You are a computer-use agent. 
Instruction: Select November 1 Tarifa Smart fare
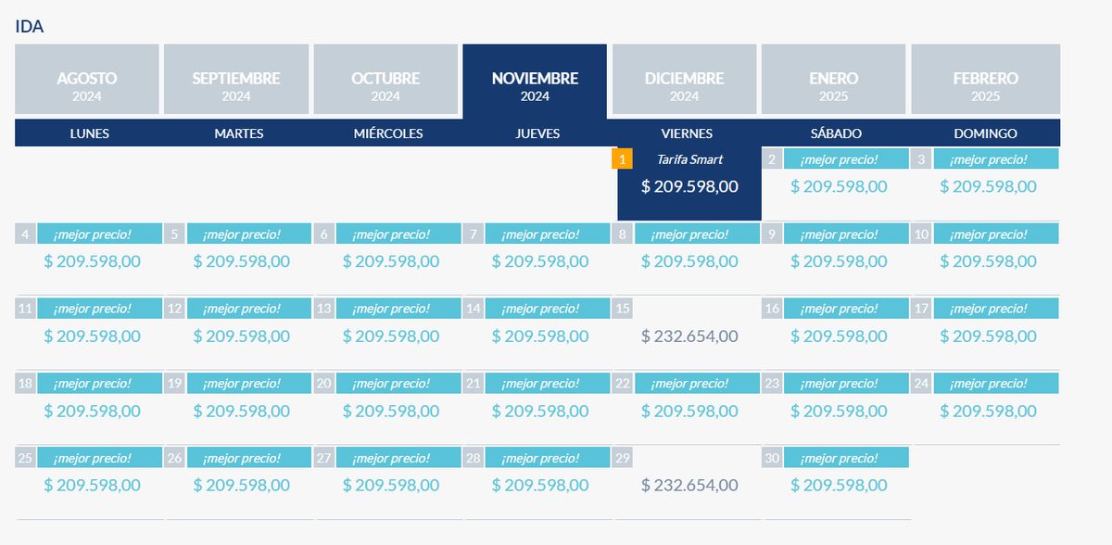click(x=689, y=186)
